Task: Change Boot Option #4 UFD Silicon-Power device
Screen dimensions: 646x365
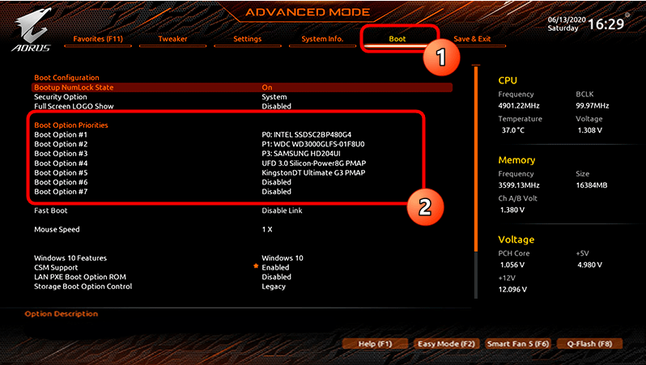Action: tap(314, 163)
